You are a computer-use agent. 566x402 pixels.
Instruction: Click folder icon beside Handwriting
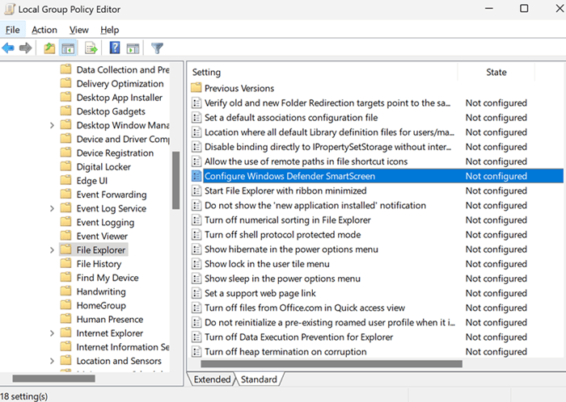(65, 291)
